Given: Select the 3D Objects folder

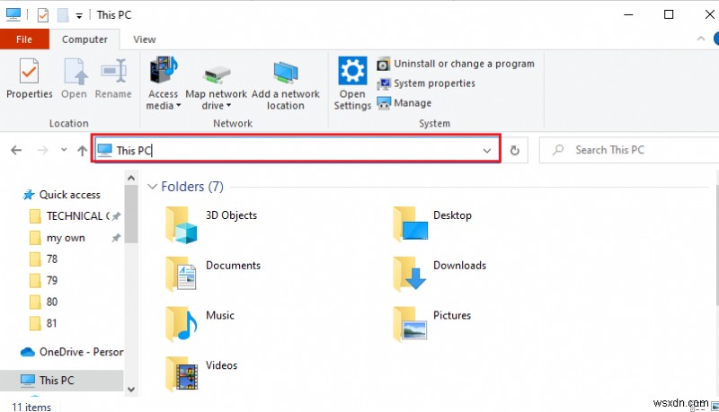Looking at the screenshot, I should pyautogui.click(x=212, y=224).
